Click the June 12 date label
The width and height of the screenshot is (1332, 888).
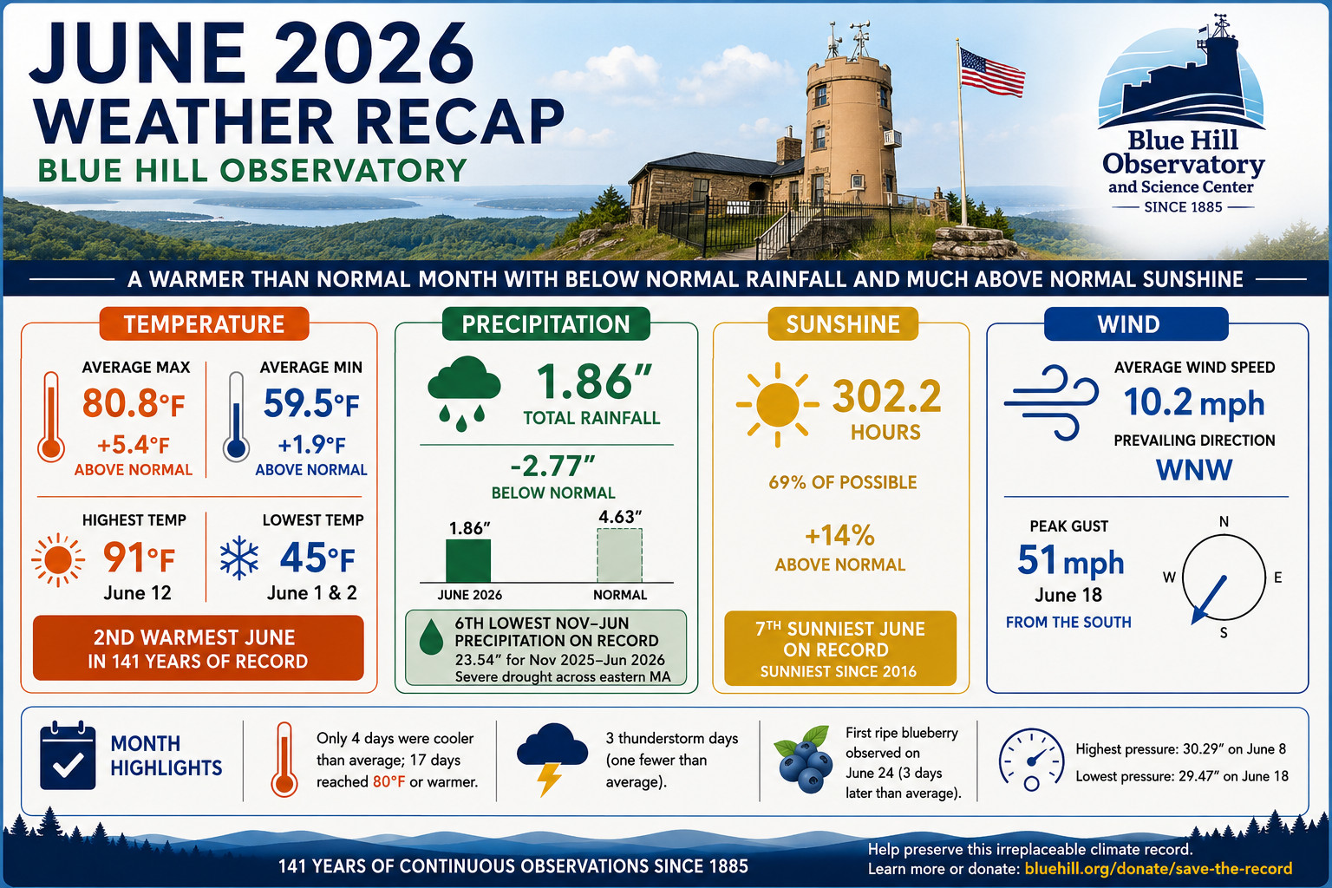point(137,594)
